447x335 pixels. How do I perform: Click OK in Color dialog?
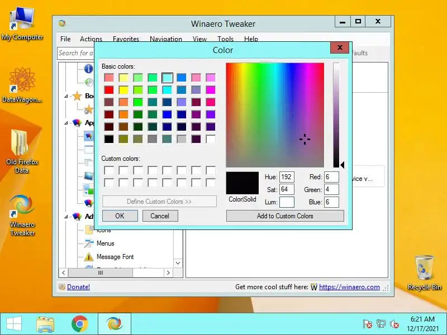click(x=120, y=216)
